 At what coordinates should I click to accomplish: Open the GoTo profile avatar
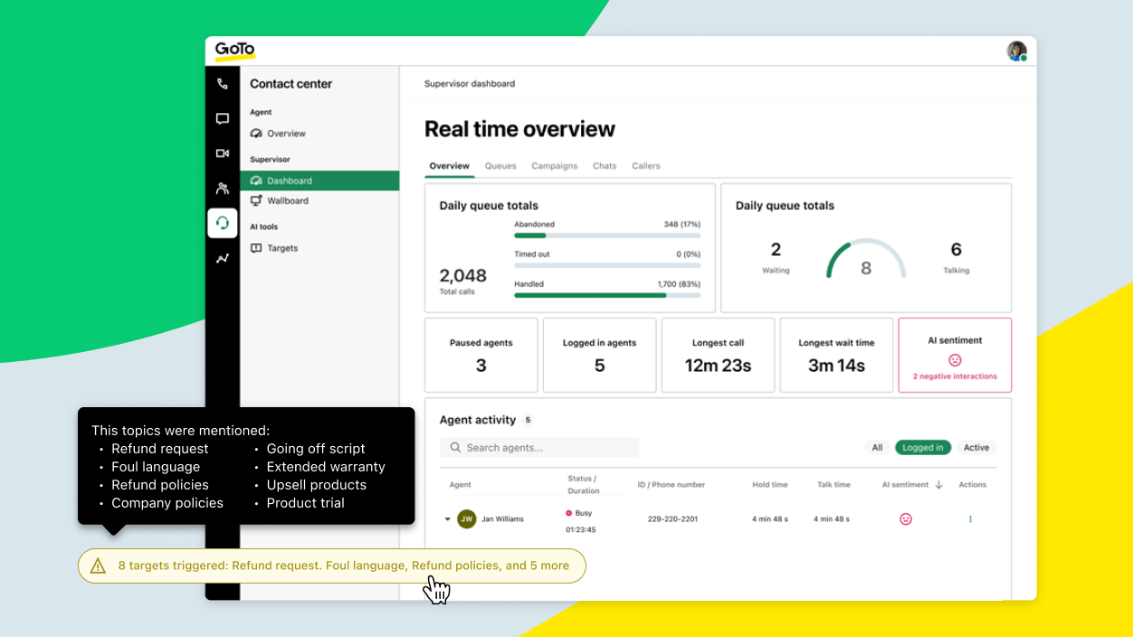(x=1015, y=51)
